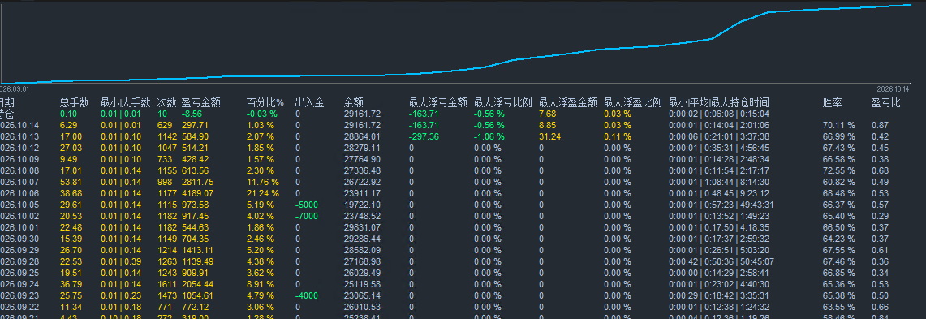
Task: Select the 盈亏比 column header
Action: click(x=886, y=103)
